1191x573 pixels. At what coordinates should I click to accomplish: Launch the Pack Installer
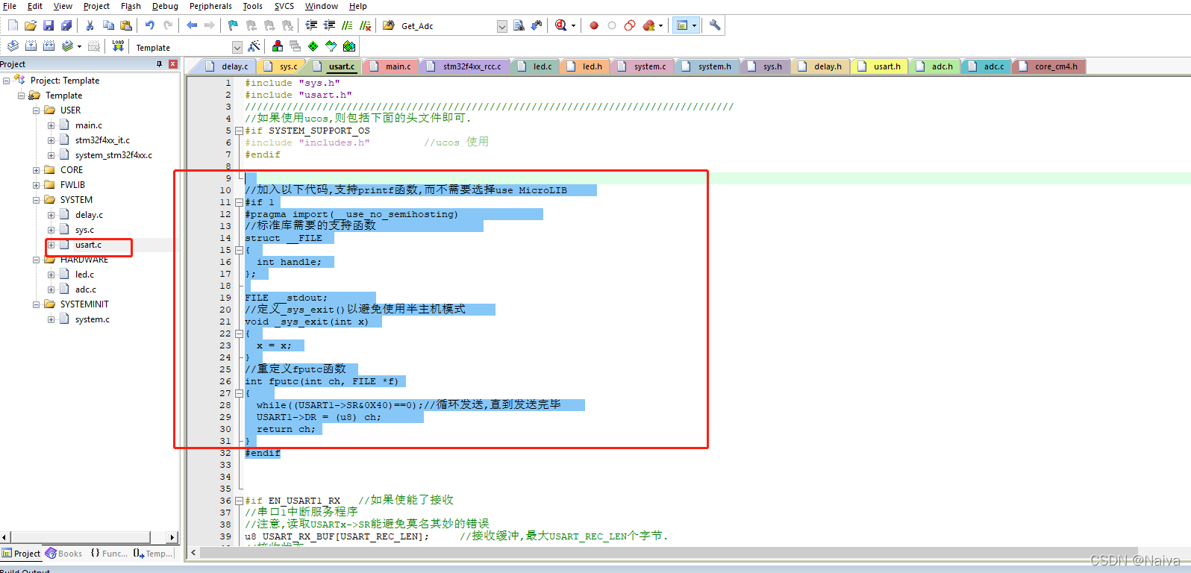(348, 46)
